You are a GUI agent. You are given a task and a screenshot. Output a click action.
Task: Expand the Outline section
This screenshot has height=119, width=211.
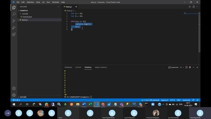point(23,97)
